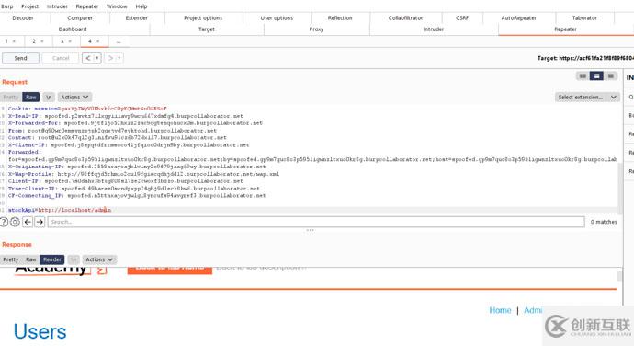Open the search help icon
Viewport: 634px width, 346px height.
tap(4, 222)
